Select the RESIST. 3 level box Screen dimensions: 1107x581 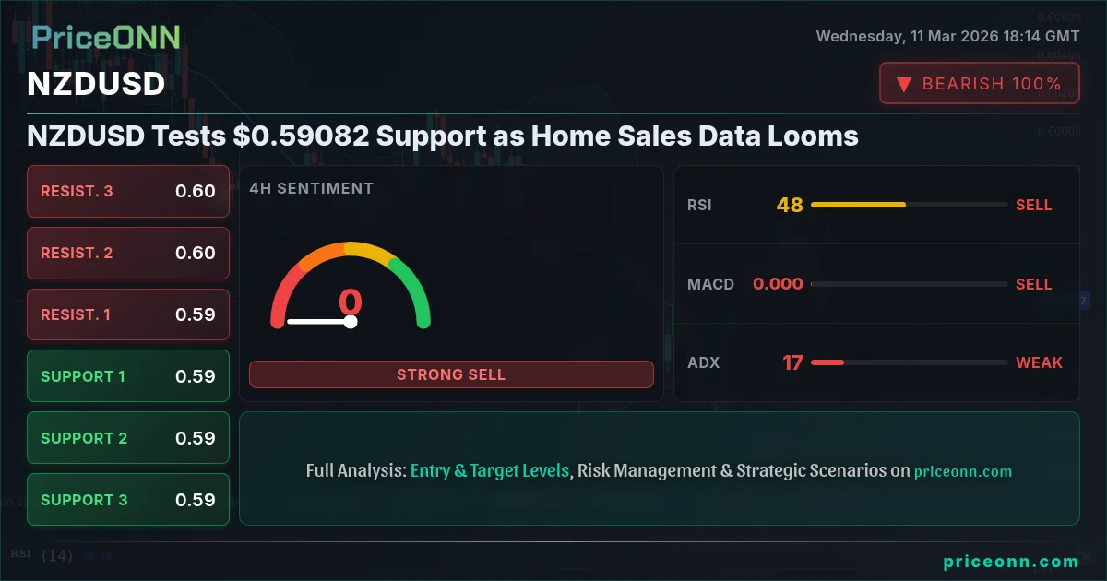coord(128,191)
